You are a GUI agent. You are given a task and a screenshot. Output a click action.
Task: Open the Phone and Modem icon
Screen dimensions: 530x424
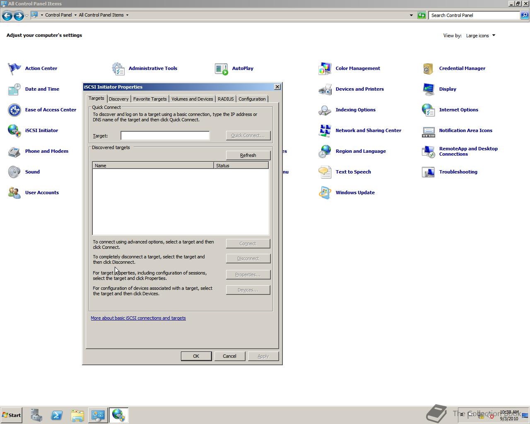tap(14, 151)
